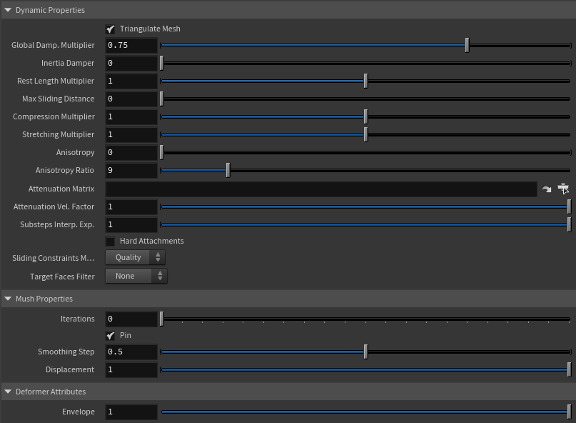Viewport: 576px width, 423px height.
Task: Click the Anisotropy Ratio slider handle
Action: tap(228, 170)
